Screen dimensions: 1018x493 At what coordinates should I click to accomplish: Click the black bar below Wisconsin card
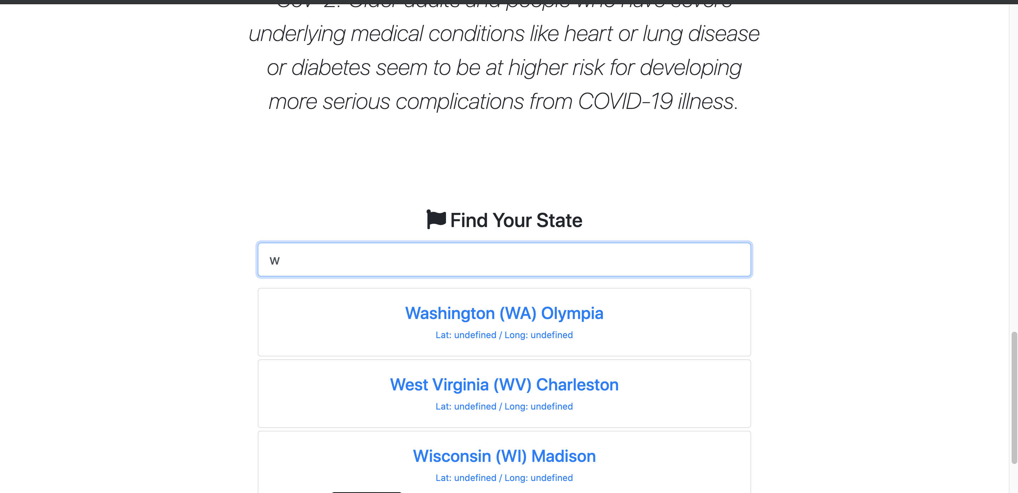(x=366, y=492)
